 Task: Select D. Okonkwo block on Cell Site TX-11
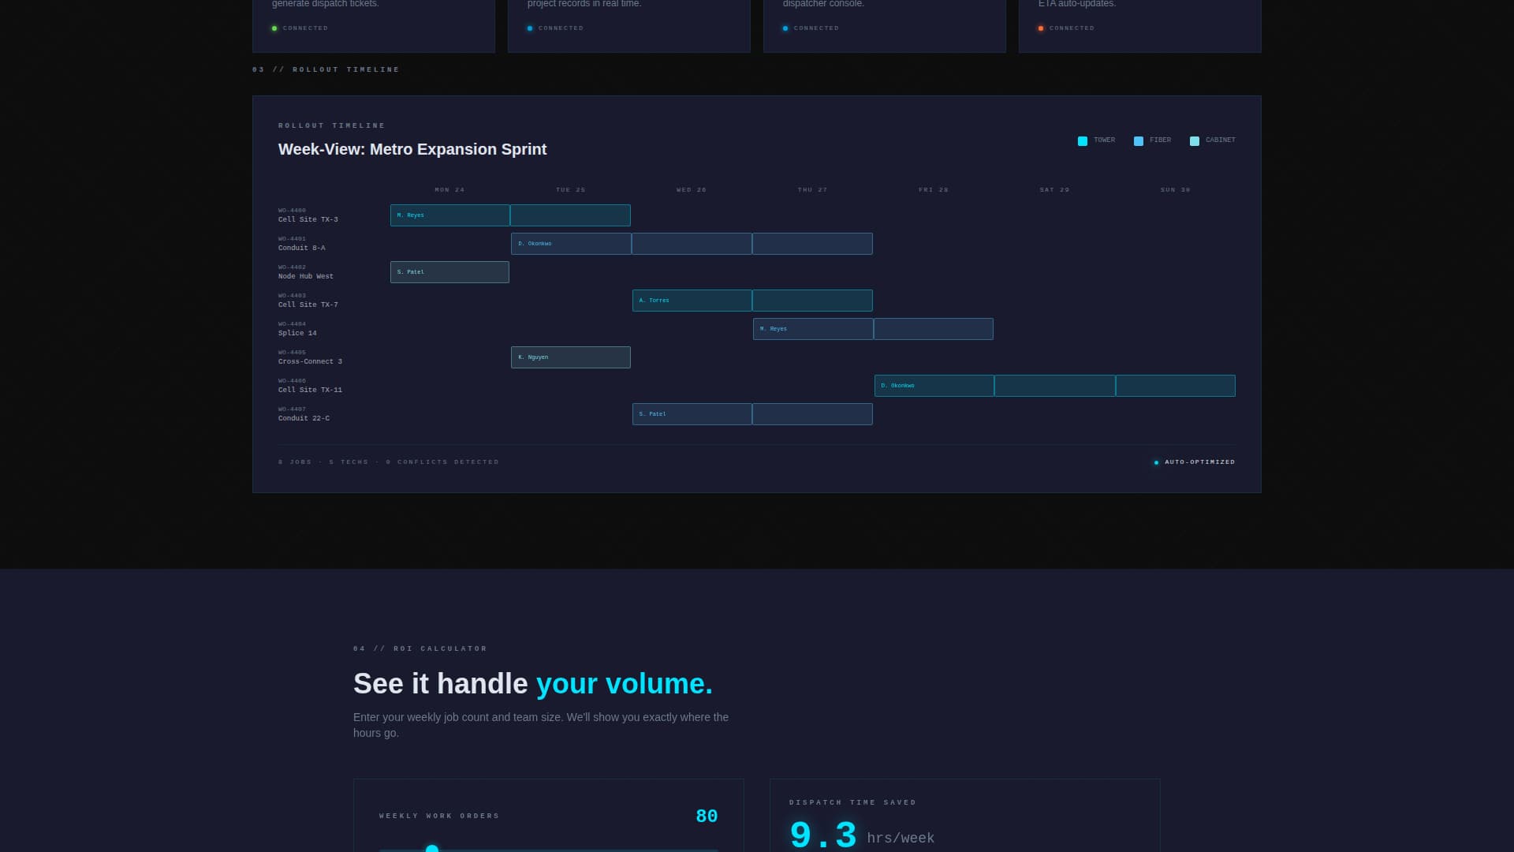tap(934, 386)
